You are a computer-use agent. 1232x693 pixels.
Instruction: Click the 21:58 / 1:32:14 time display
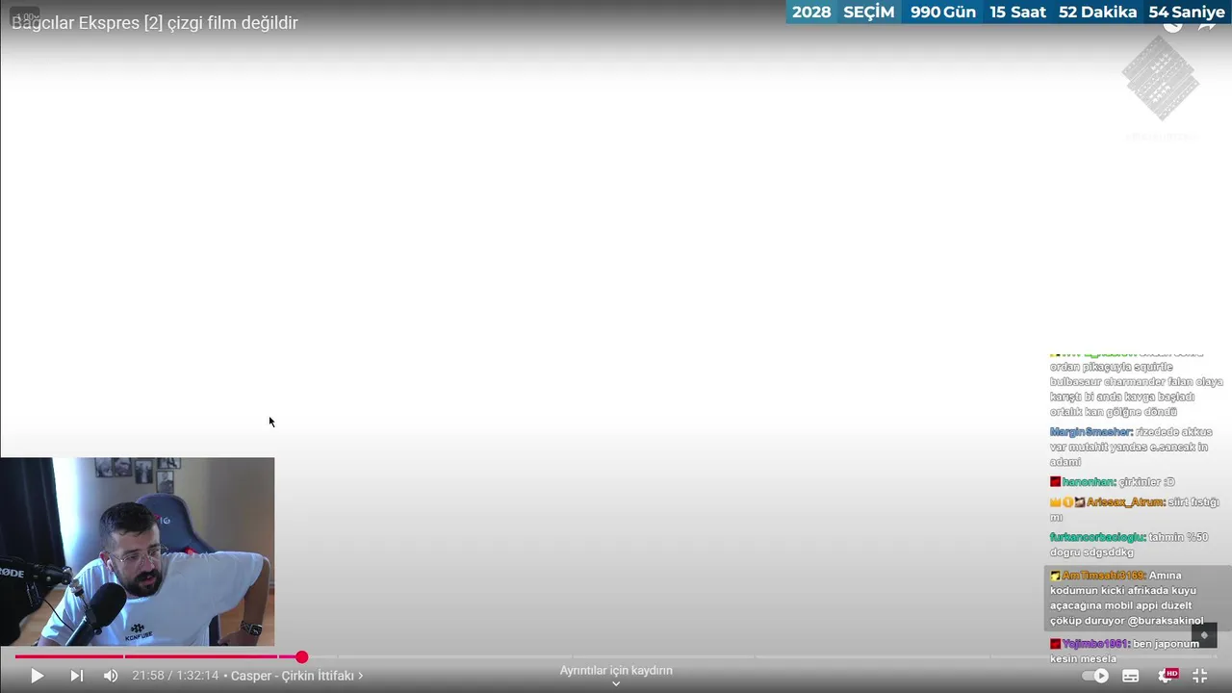click(x=175, y=676)
